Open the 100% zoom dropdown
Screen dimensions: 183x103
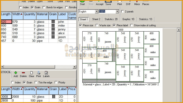tap(117, 12)
